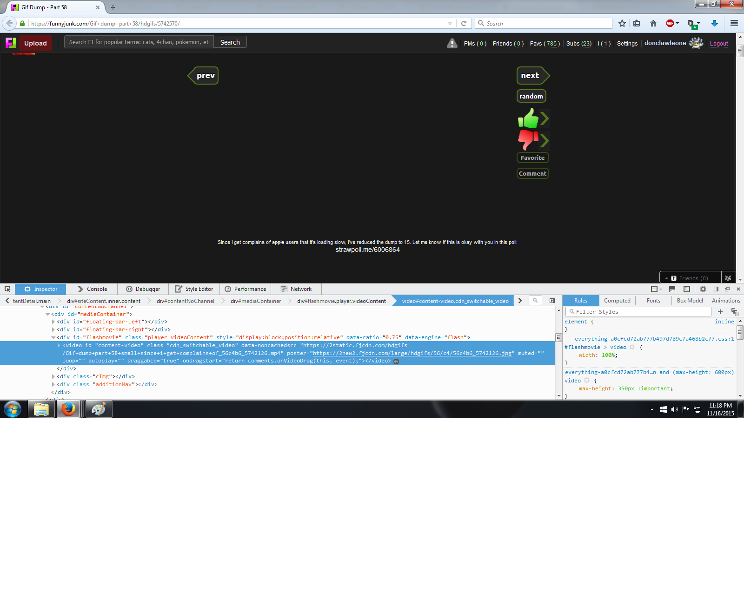Click the Adblock Plus toolbar icon
This screenshot has height=605, width=744.
[x=670, y=23]
